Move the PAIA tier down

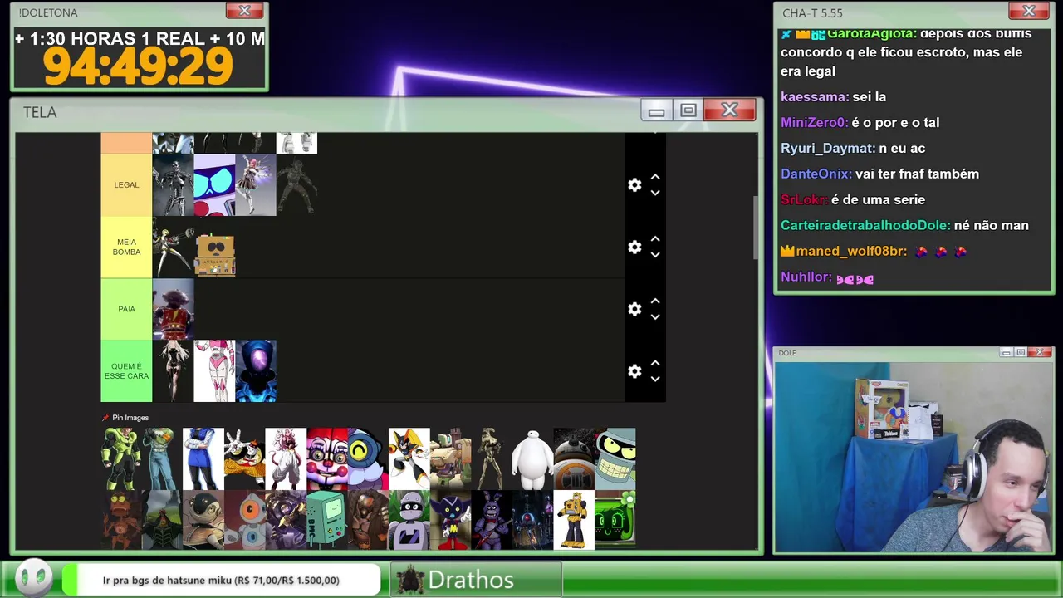(x=655, y=316)
